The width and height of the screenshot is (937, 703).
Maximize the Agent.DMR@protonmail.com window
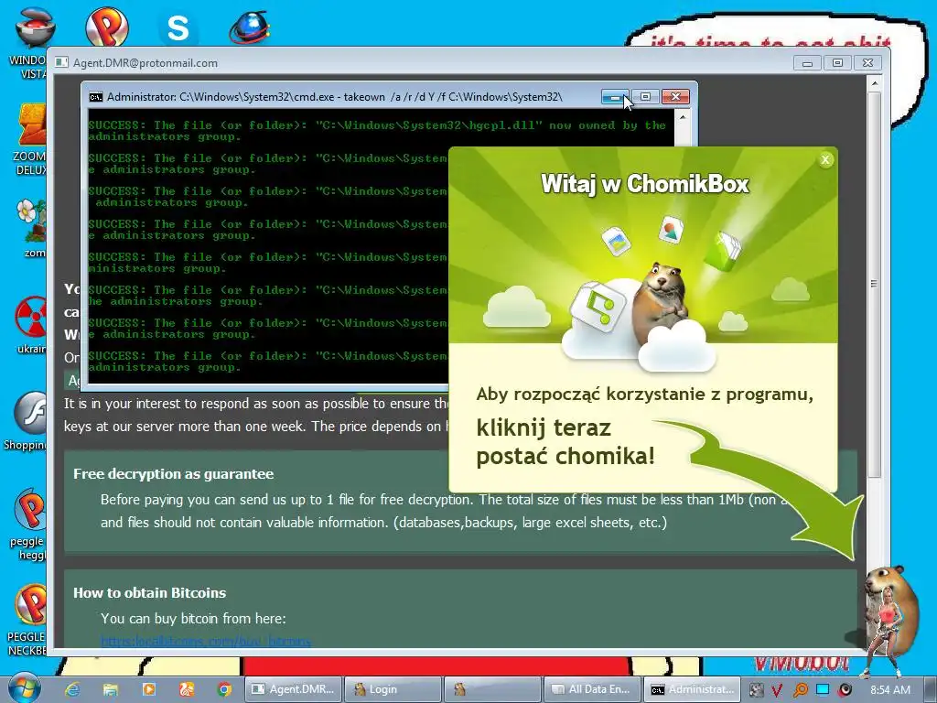pos(838,63)
